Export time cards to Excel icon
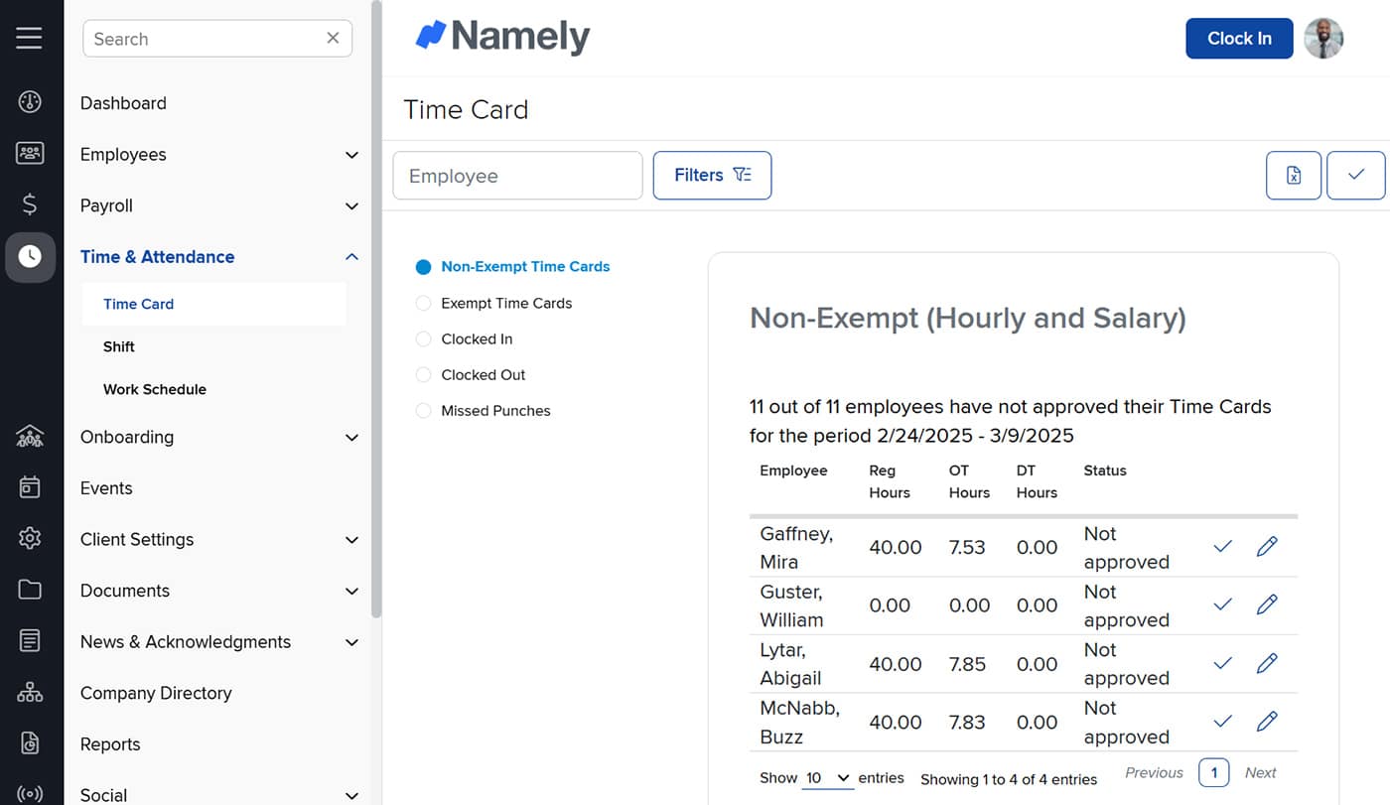The height and width of the screenshot is (805, 1390). point(1293,176)
